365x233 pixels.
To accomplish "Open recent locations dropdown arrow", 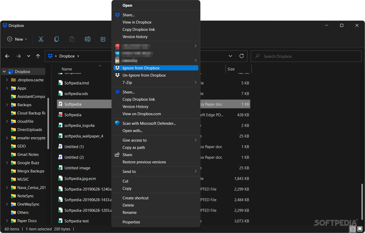I will coord(29,56).
